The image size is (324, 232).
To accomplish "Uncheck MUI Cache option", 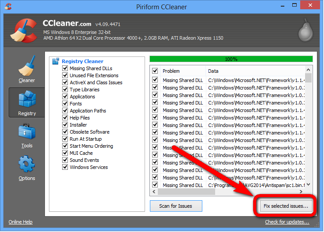I will click(x=65, y=153).
